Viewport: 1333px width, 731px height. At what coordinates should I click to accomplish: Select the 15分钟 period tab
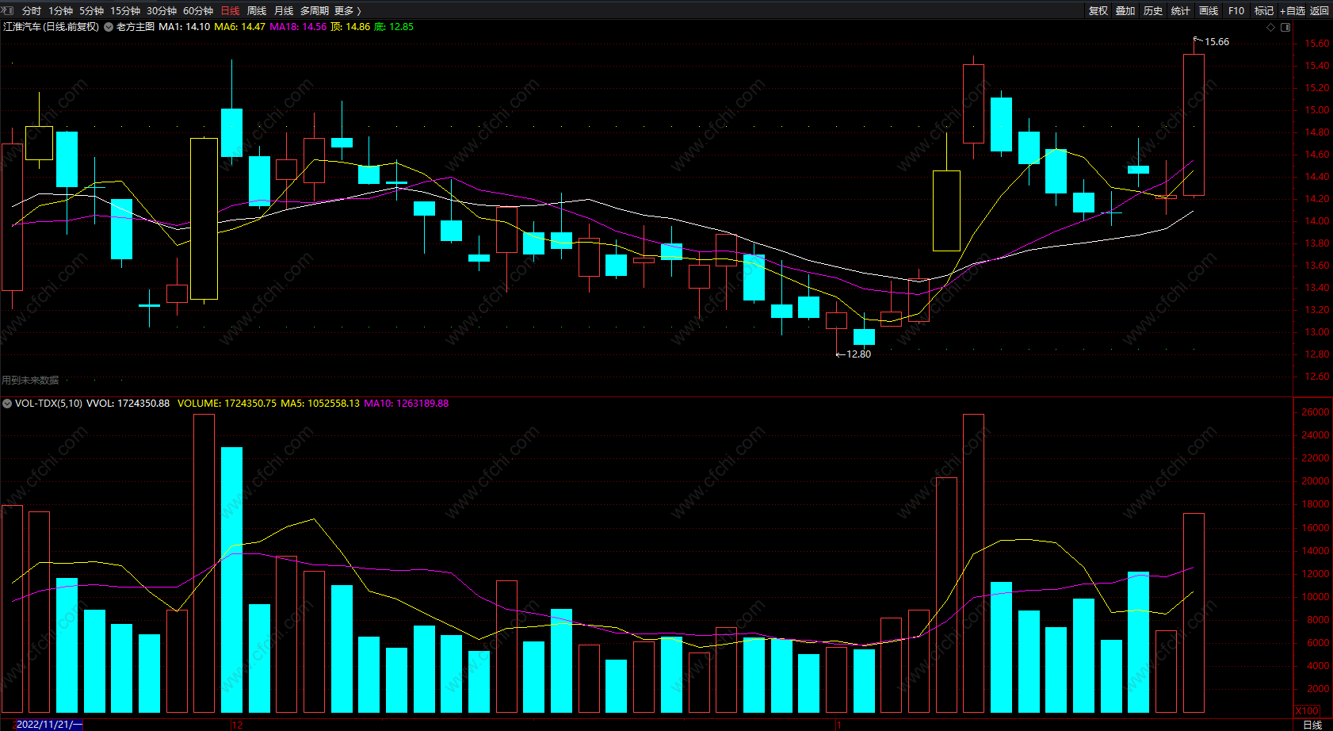tap(125, 10)
